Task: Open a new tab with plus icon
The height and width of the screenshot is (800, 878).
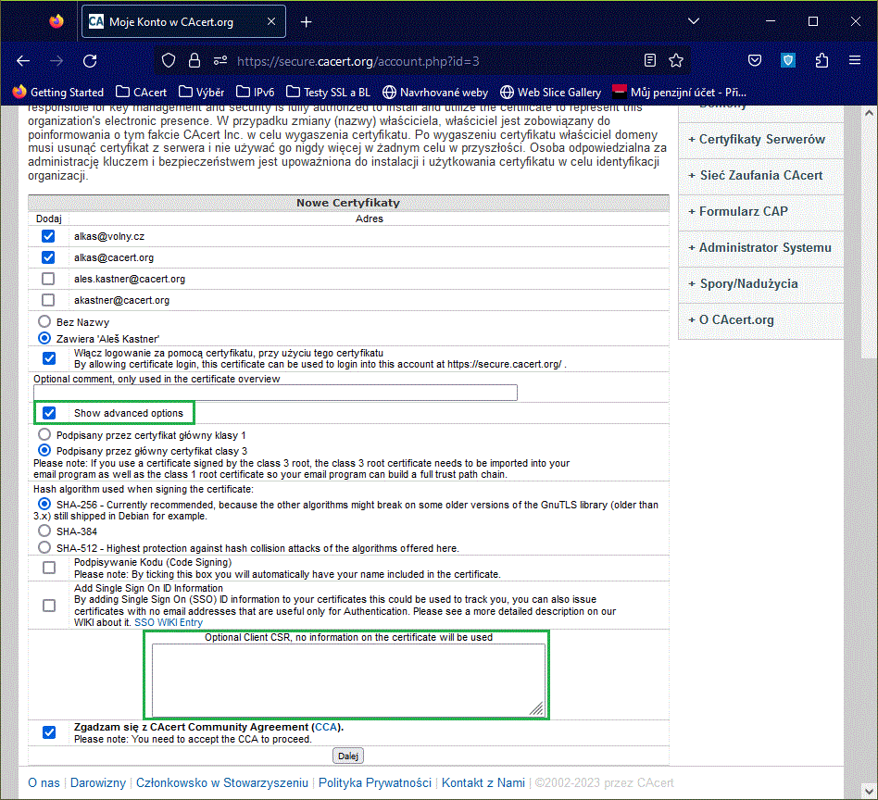Action: click(x=307, y=21)
